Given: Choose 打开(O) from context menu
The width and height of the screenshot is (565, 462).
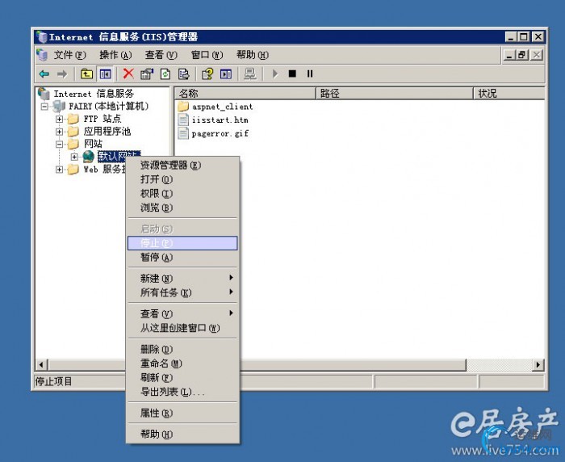Looking at the screenshot, I should [x=182, y=179].
